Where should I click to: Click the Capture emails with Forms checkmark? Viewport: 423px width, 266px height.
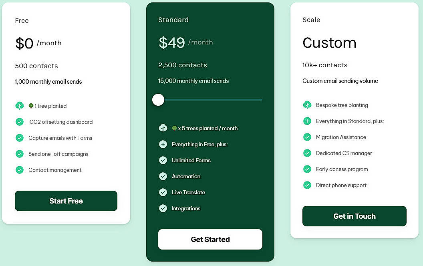click(x=20, y=137)
